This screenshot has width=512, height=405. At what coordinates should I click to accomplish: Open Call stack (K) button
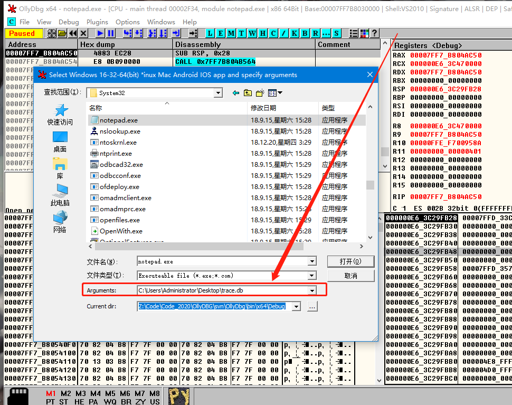click(294, 33)
